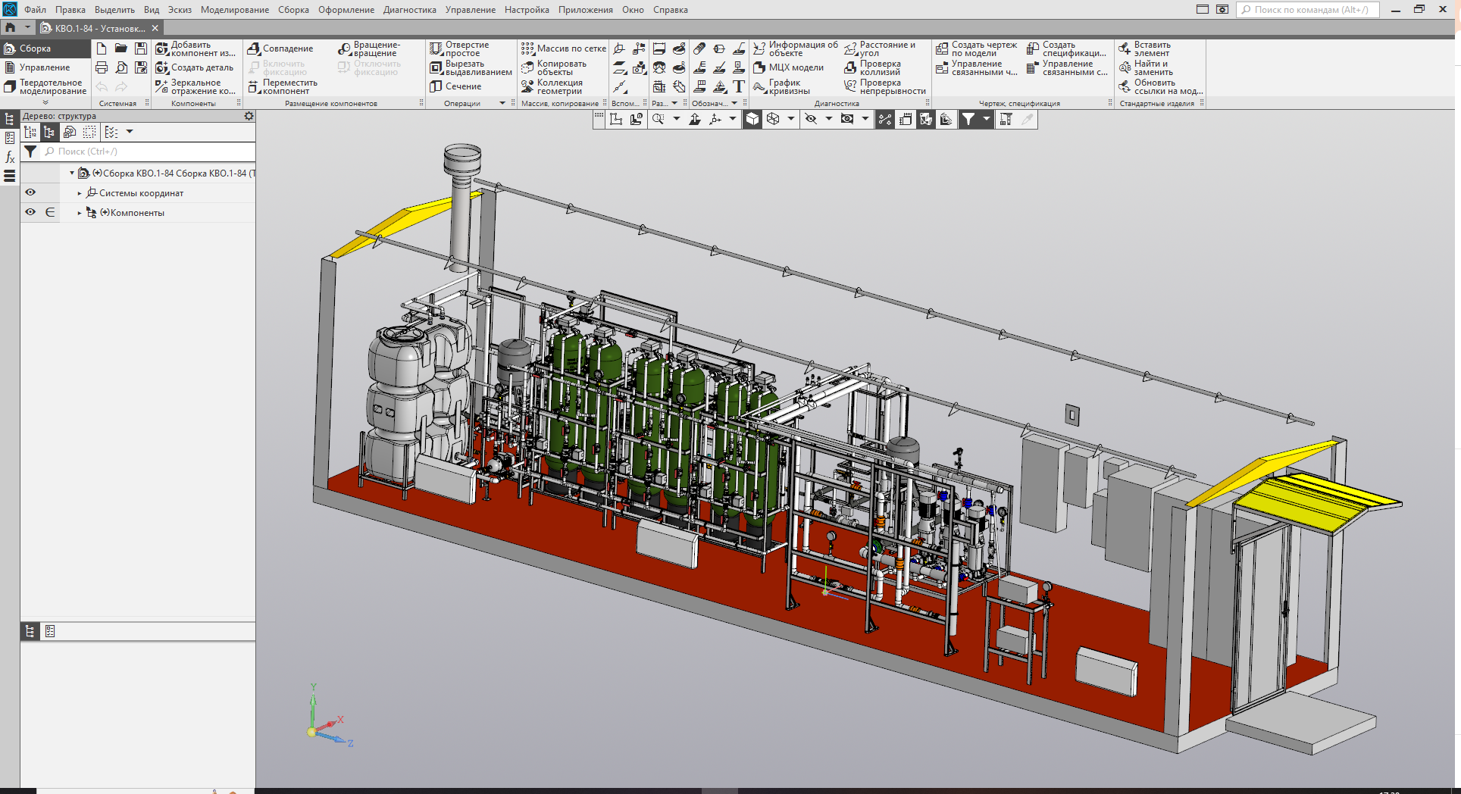Toggle visibility of Компоненты node
This screenshot has height=794, width=1461.
pos(30,212)
